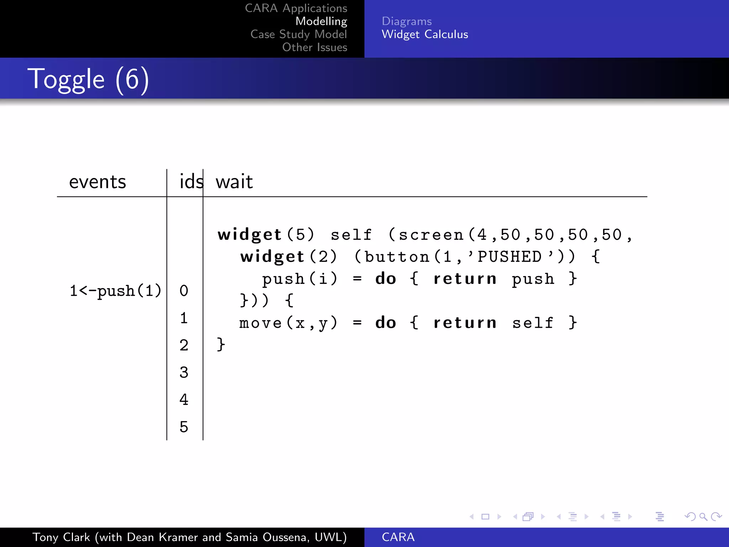This screenshot has height=547, width=729.
Task: Click the CARA footer title
Action: pos(398,537)
